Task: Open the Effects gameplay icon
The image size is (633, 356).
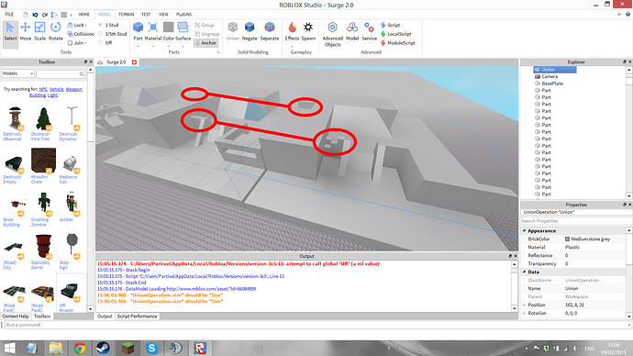Action: [292, 31]
